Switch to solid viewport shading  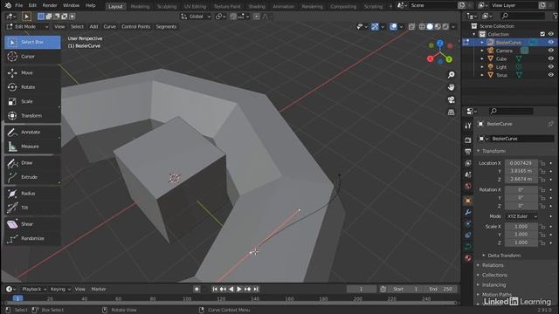point(430,27)
